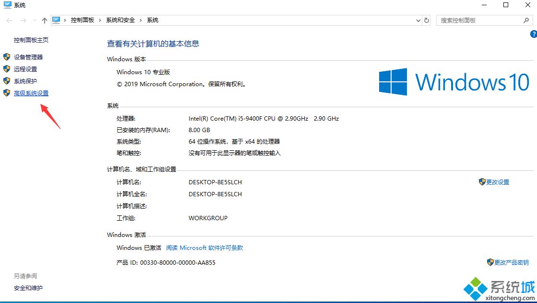Click the shield icon beside 远程设置
The width and height of the screenshot is (537, 303).
(7, 68)
